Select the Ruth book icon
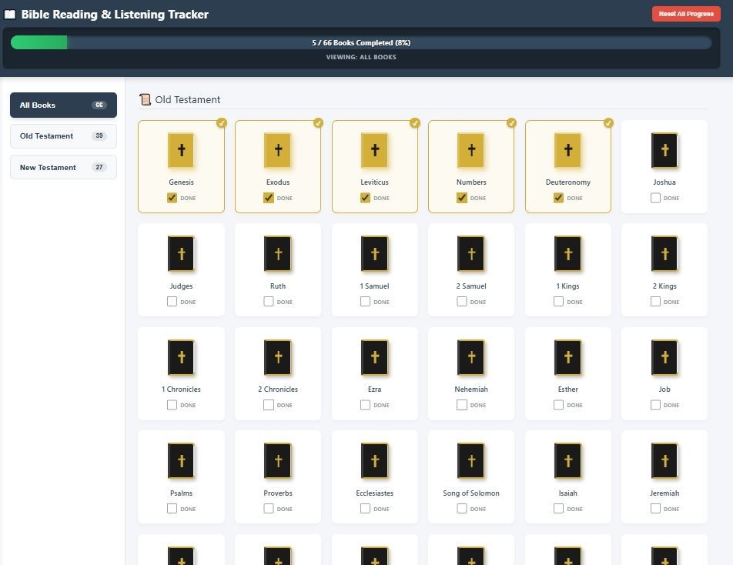 coord(278,254)
